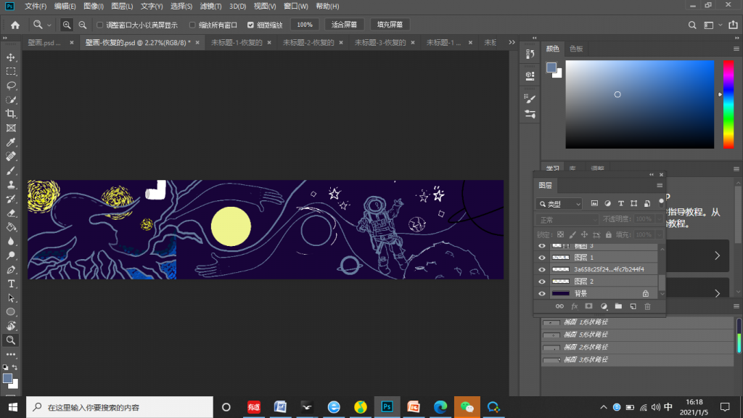This screenshot has height=418, width=743.
Task: Select the Ellipse shape tool
Action: coord(10,312)
